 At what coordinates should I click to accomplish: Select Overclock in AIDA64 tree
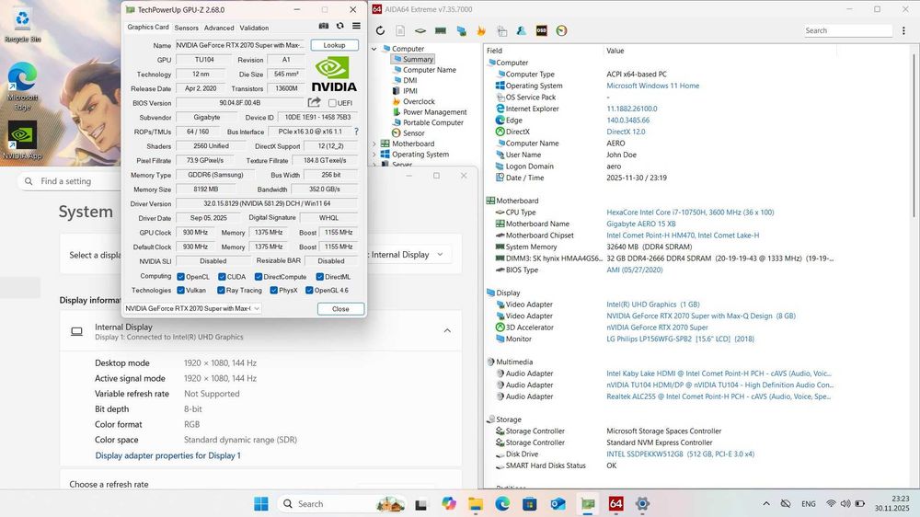click(x=419, y=101)
